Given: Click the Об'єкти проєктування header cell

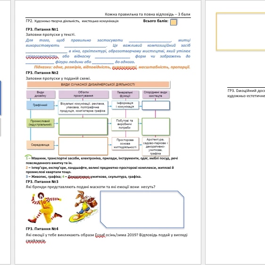Looking at the screenshot, I should (83, 94).
